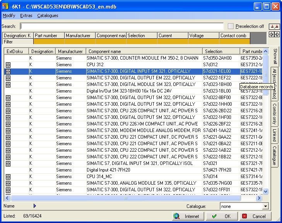The height and width of the screenshot is (223, 282).
Task: Open ExtDoku icon for S7d222-1EF22 row
Action: (x=8, y=78)
